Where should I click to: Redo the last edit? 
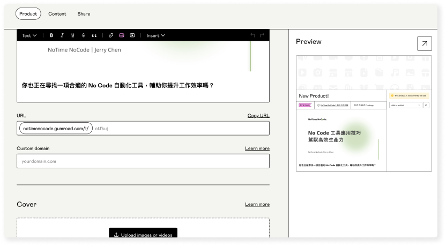262,35
